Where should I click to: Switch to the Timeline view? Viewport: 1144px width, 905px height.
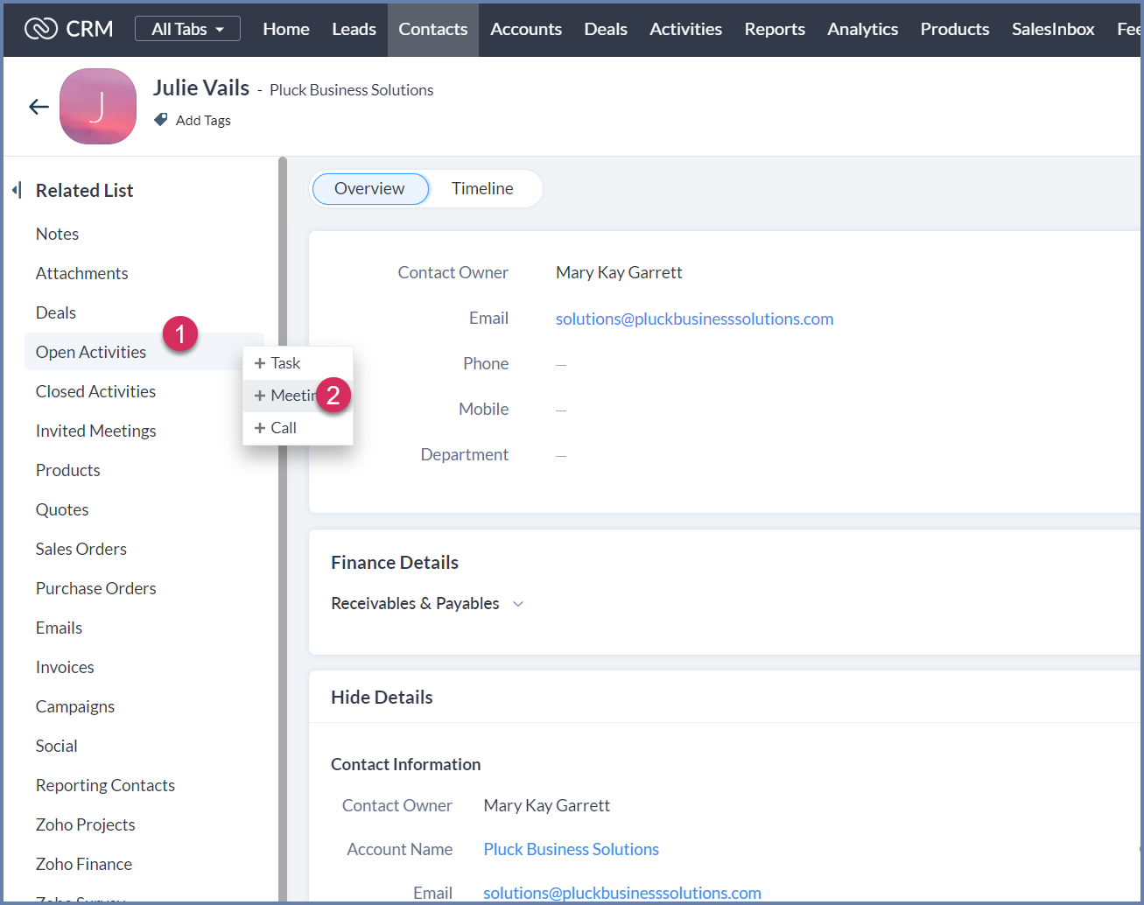[x=482, y=189]
